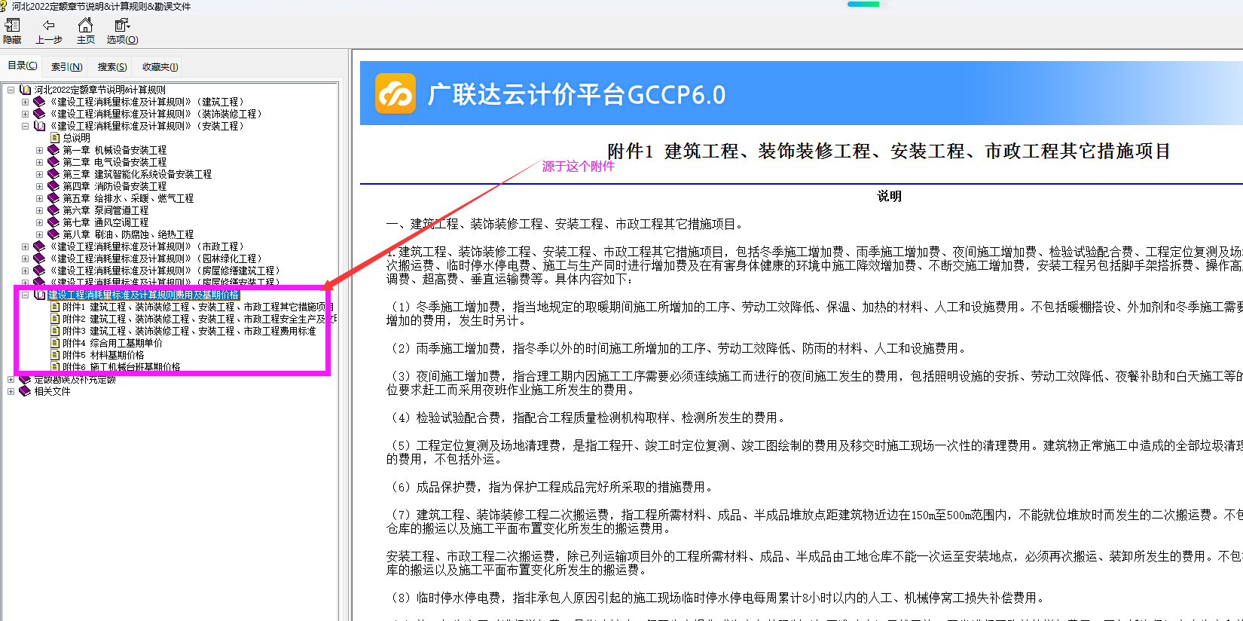Click the page icon beside 附件1
Viewport: 1243px width, 621px height.
click(54, 307)
